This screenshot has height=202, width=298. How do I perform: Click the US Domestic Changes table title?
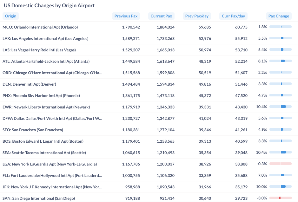(49, 6)
